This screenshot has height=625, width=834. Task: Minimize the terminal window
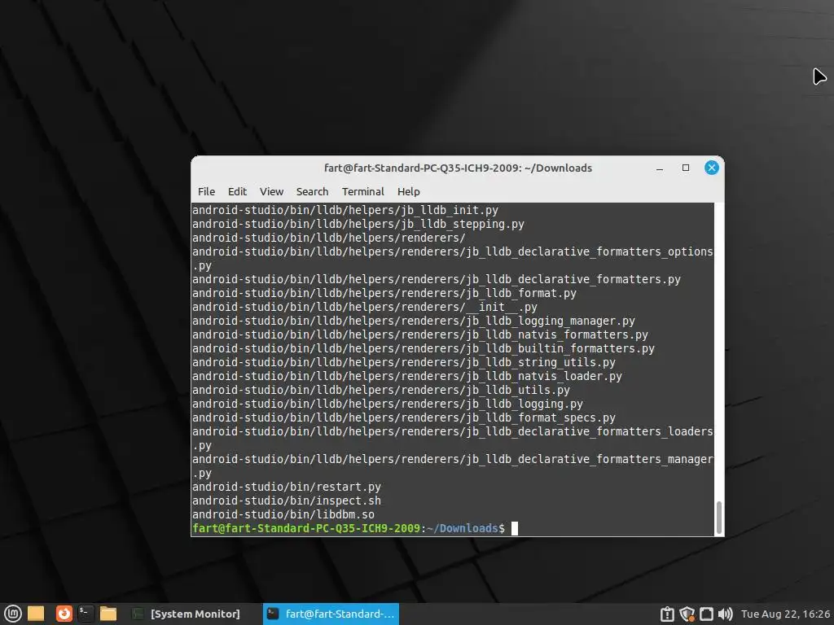[660, 168]
